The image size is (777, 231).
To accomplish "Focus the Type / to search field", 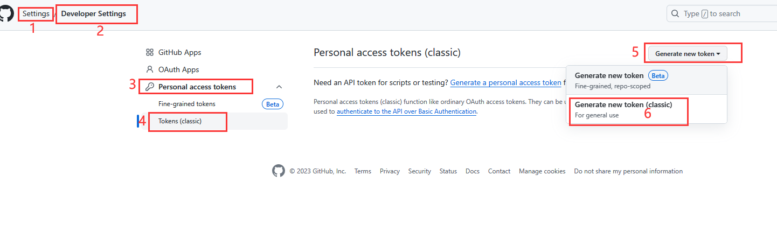I will [x=722, y=13].
